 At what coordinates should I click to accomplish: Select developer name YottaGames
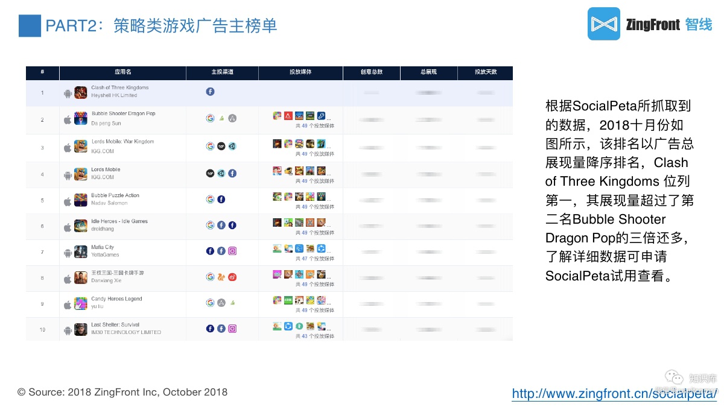click(x=105, y=255)
